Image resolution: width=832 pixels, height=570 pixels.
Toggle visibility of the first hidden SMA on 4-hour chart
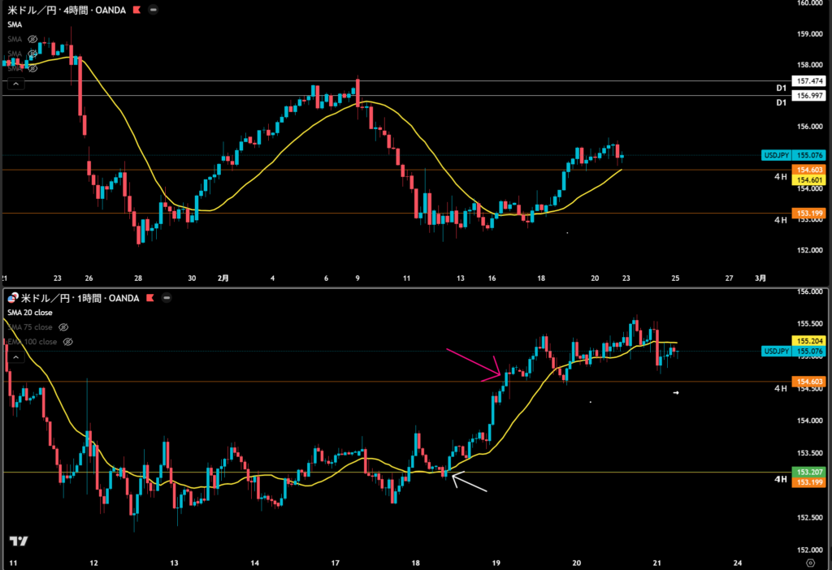pos(32,39)
